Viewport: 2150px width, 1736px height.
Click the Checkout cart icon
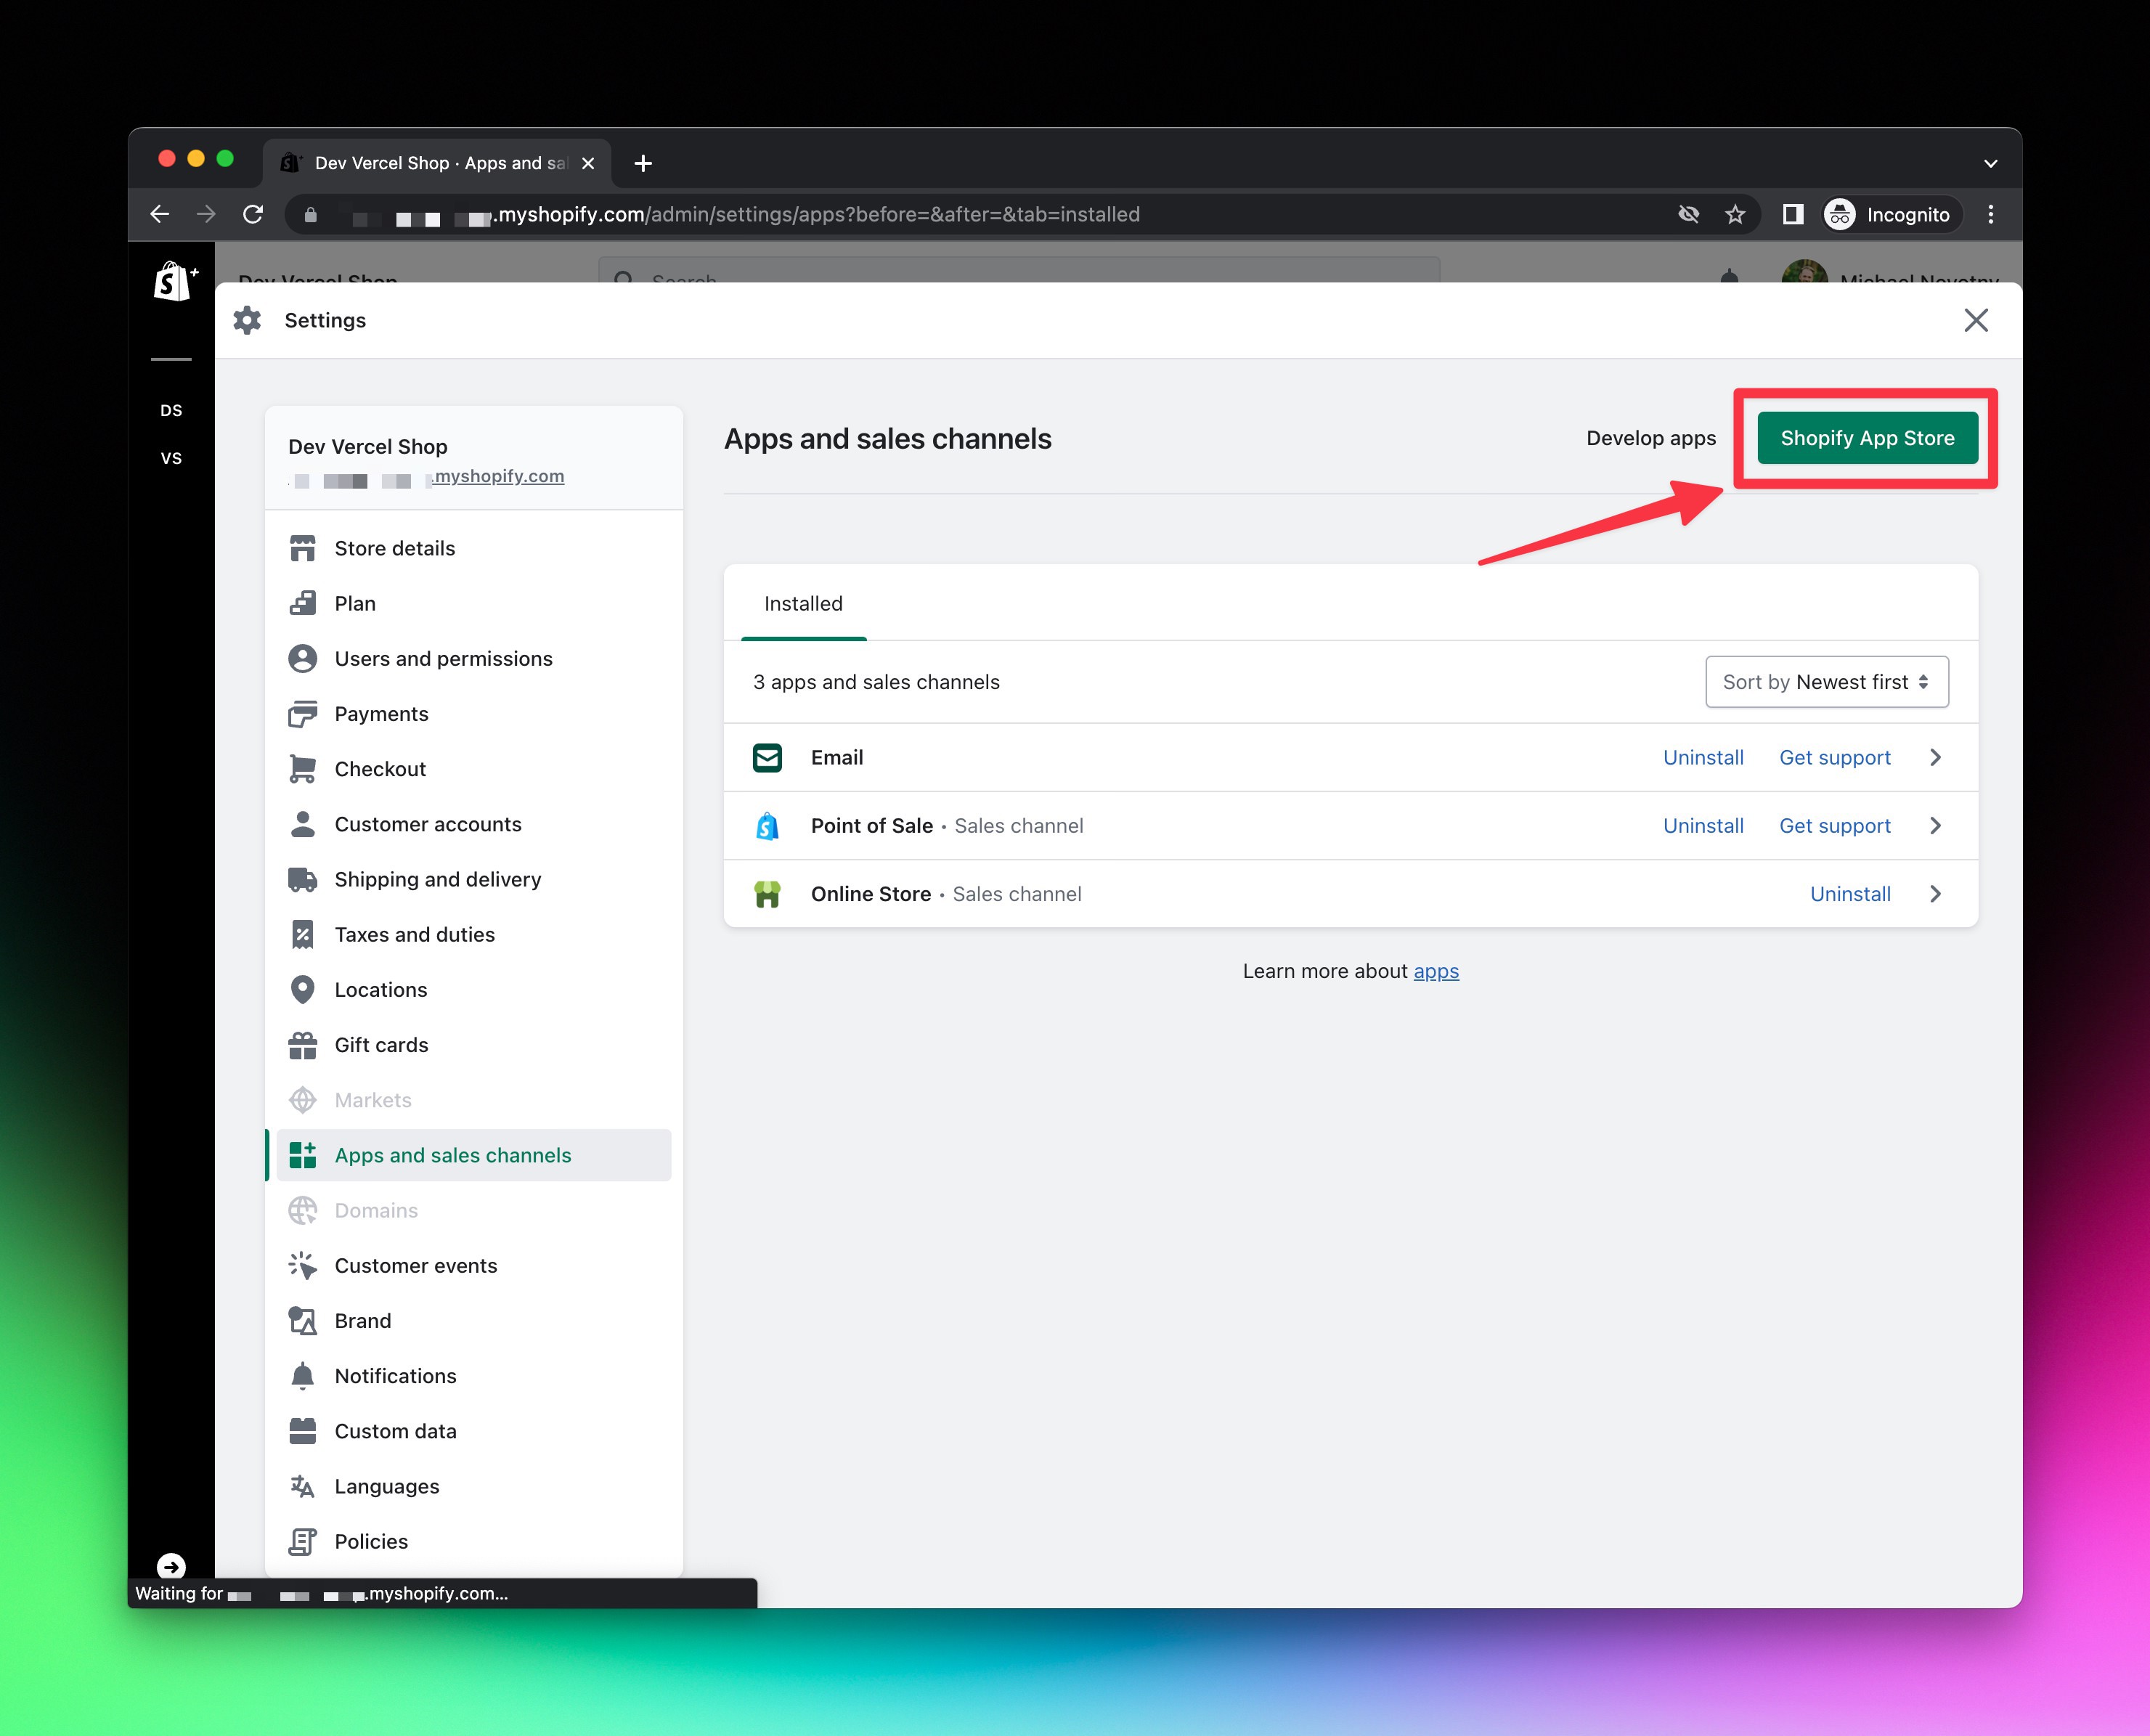click(x=302, y=769)
